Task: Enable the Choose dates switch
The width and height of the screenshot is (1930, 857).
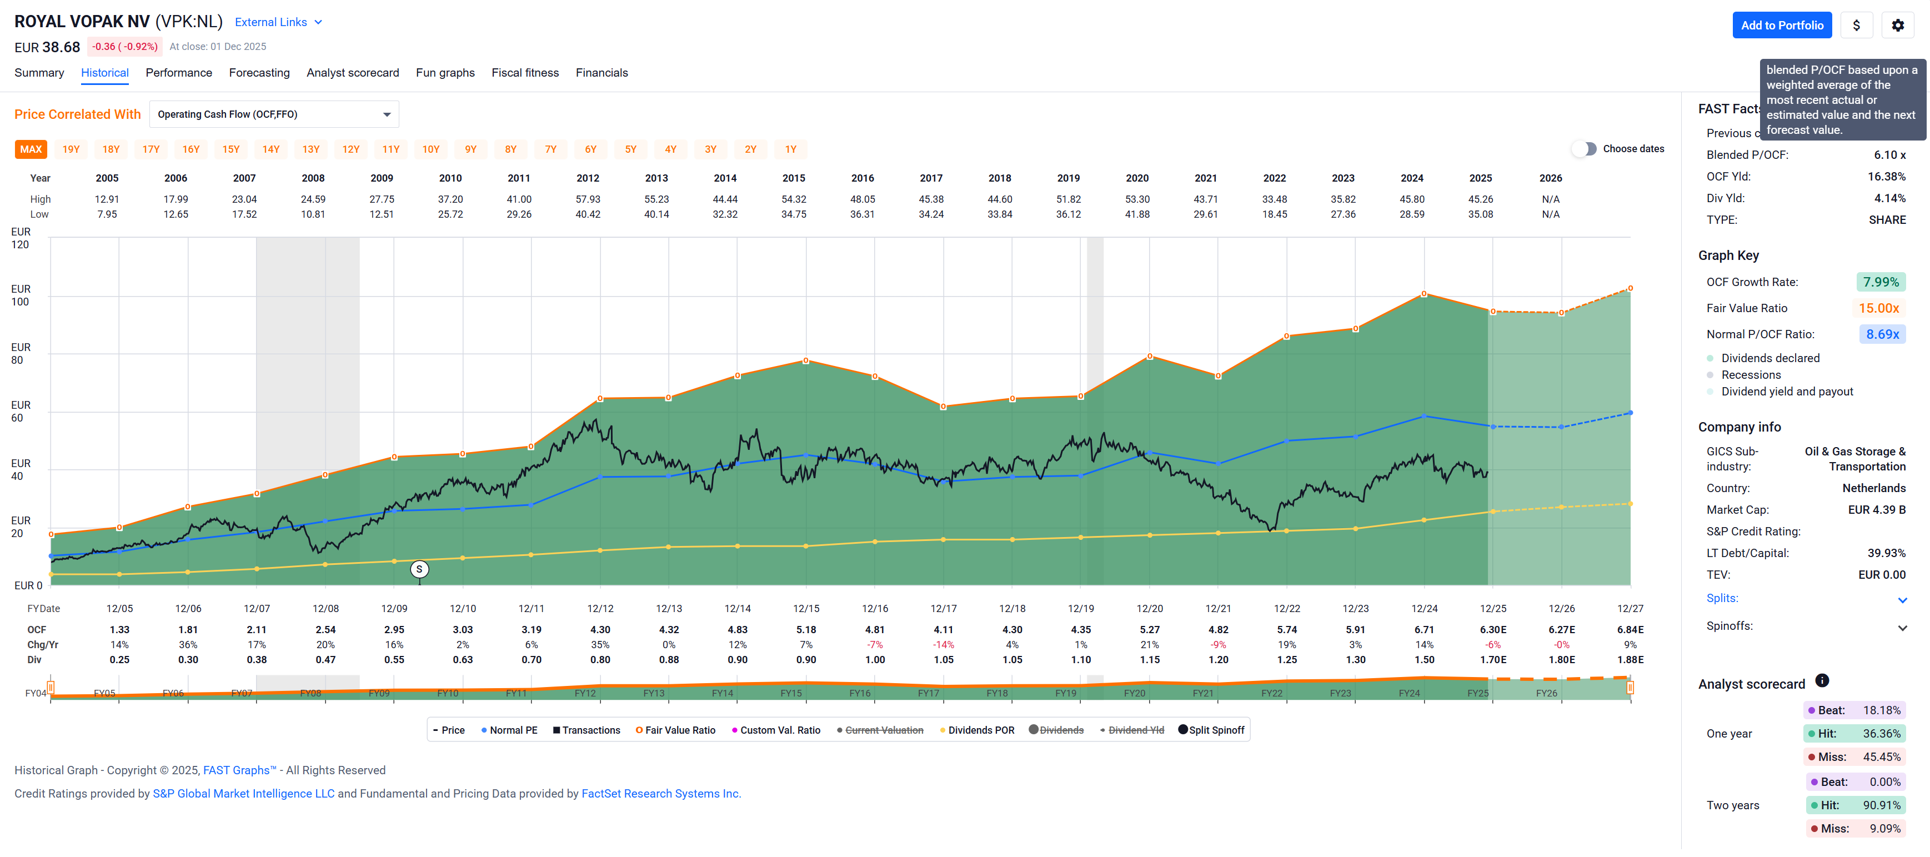Action: pos(1585,149)
